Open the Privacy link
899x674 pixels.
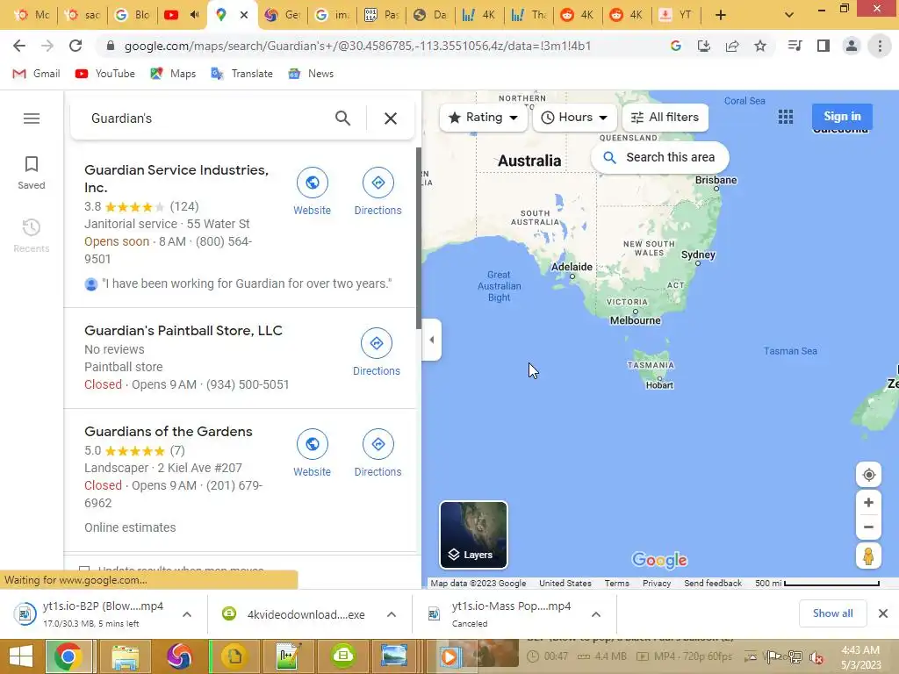(x=657, y=583)
